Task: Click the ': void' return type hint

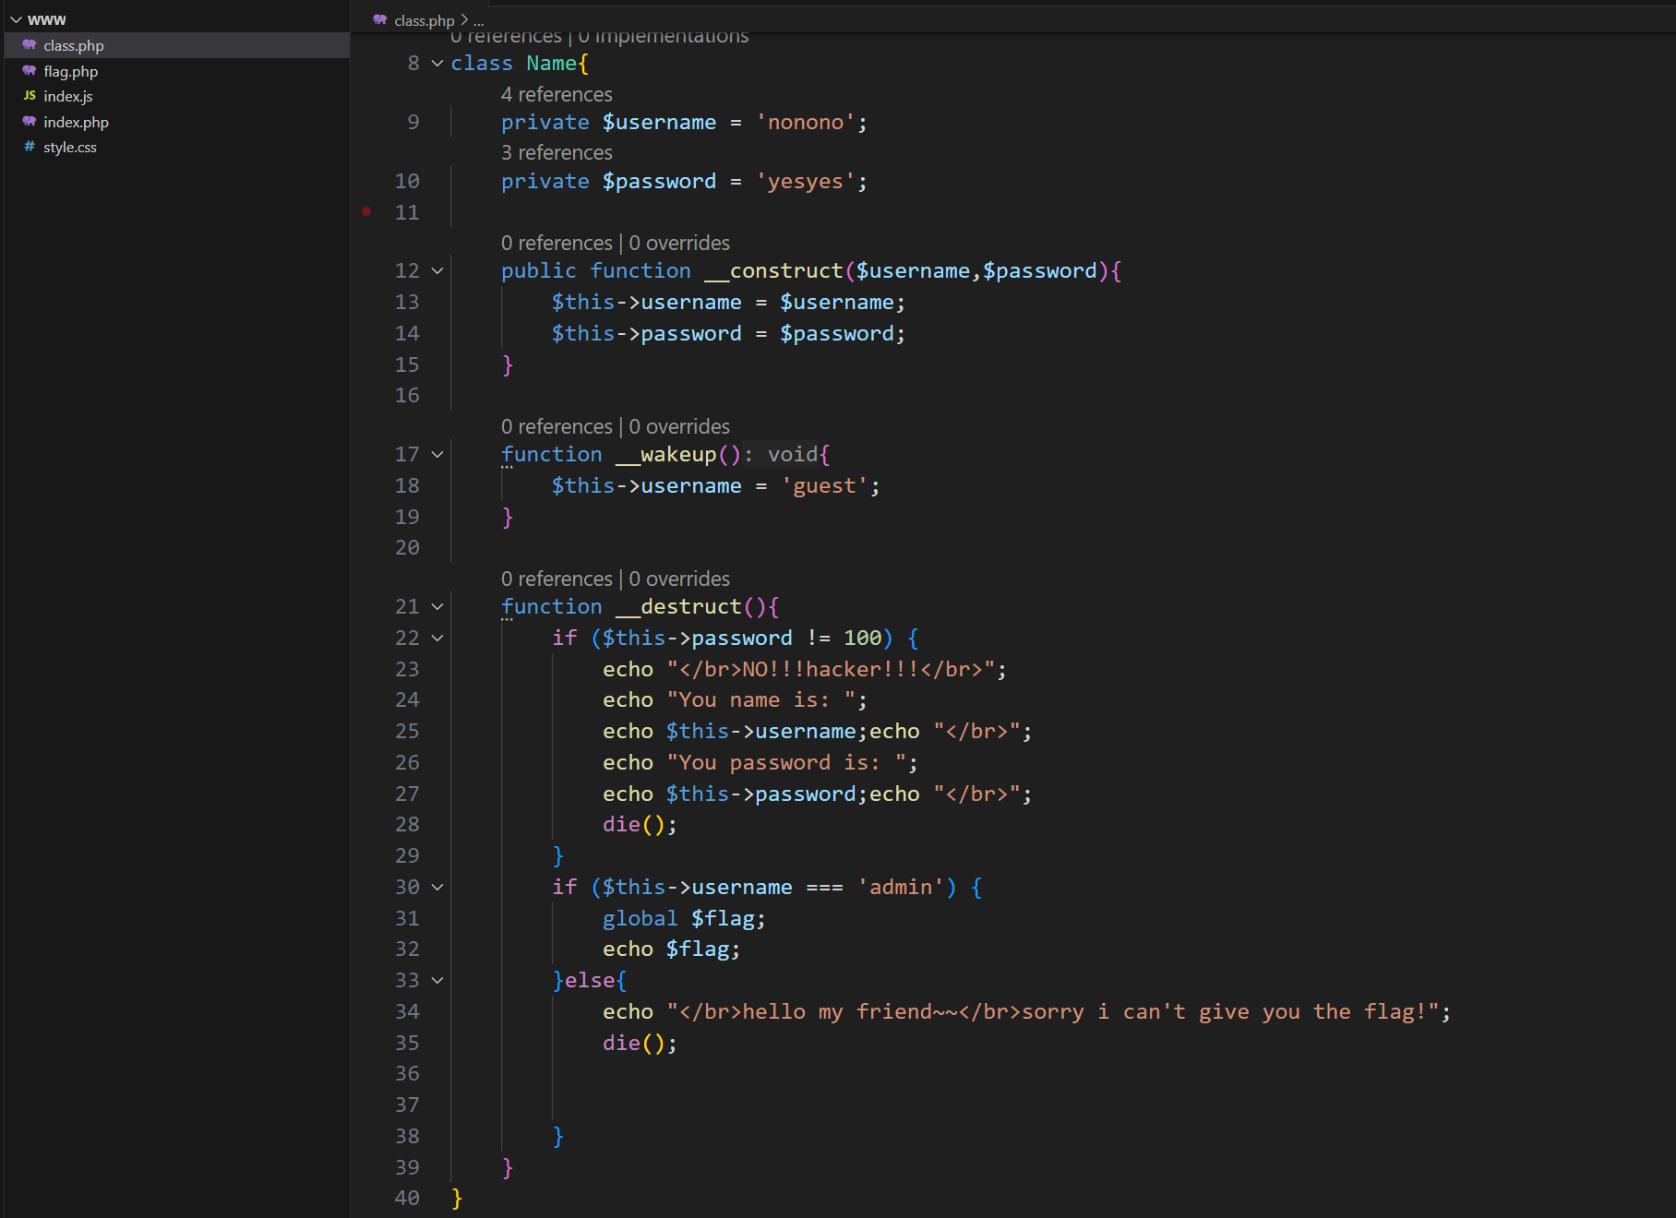Action: point(781,454)
